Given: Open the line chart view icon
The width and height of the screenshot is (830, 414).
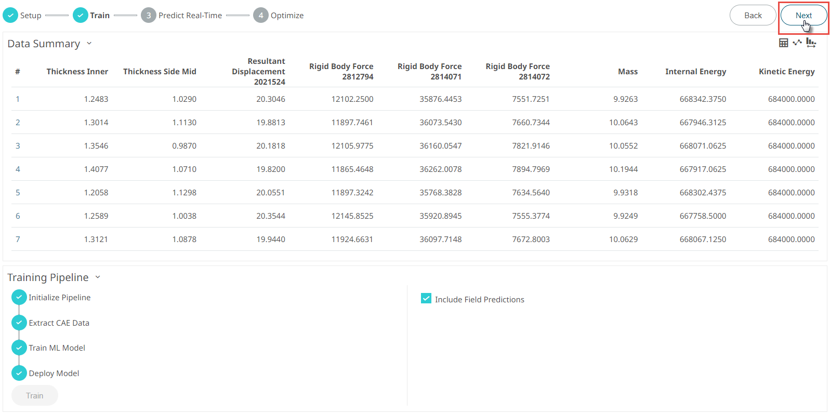Looking at the screenshot, I should [x=797, y=43].
